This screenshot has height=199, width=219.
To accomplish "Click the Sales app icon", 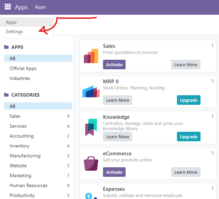I will pos(91,56).
